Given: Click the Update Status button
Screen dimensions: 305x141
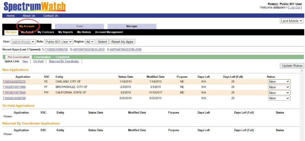Looking at the screenshot, I should pos(292,66).
